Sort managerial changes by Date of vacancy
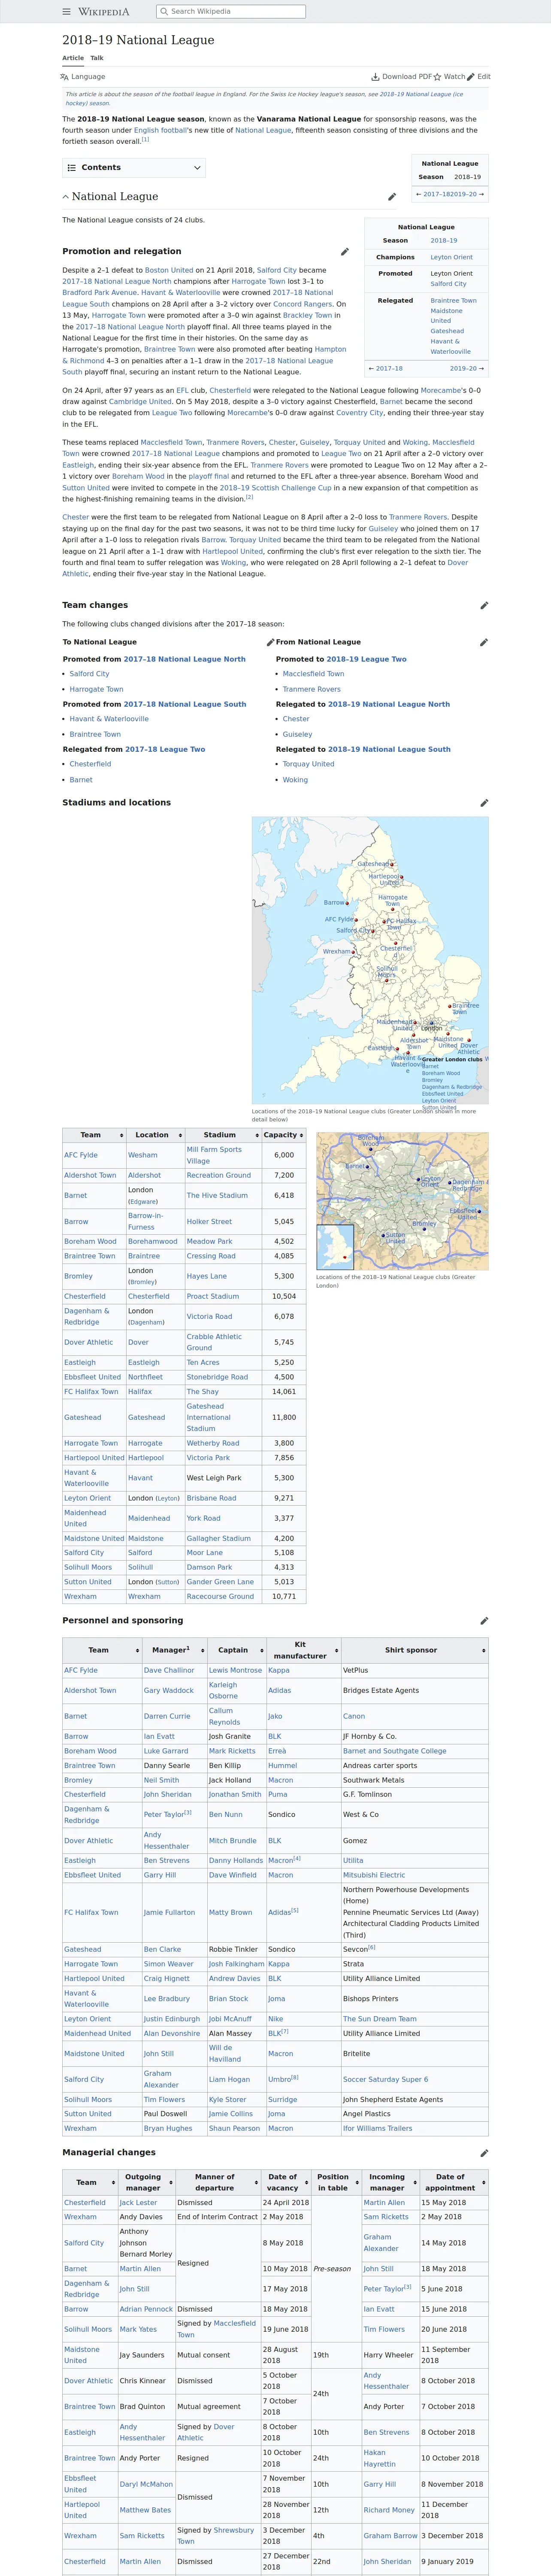 tap(286, 2182)
